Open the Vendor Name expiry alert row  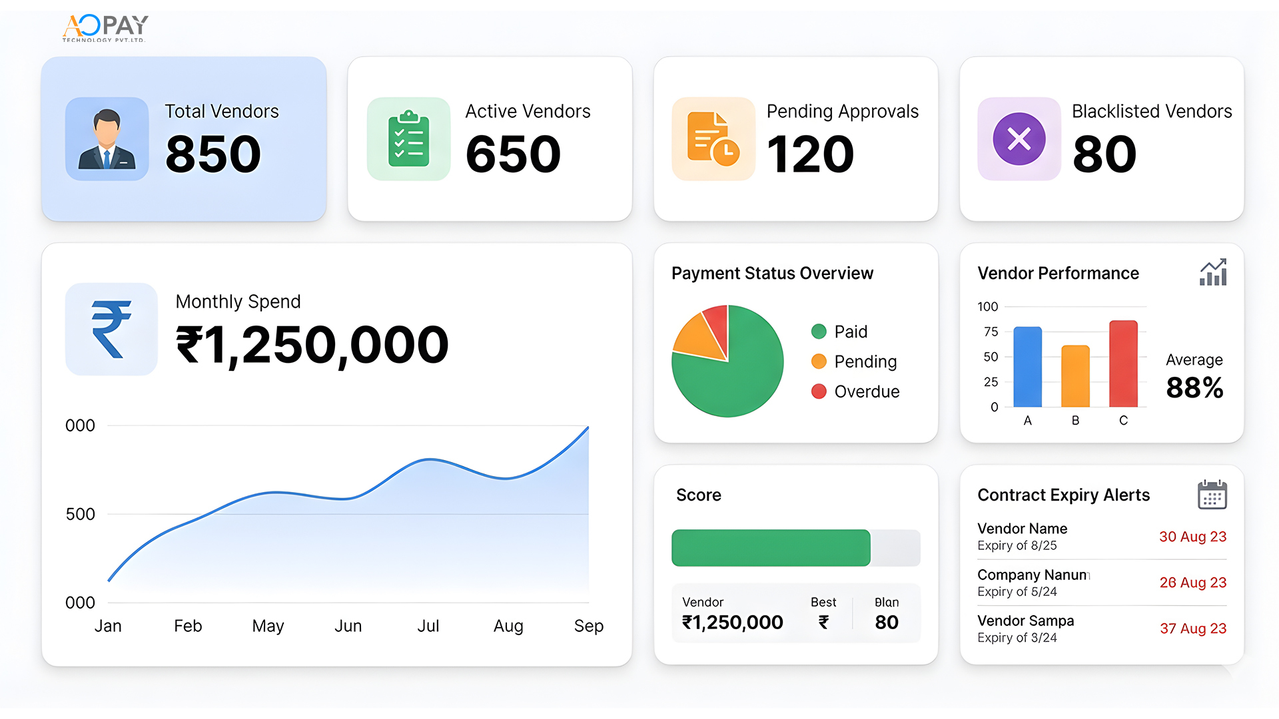tap(1102, 537)
